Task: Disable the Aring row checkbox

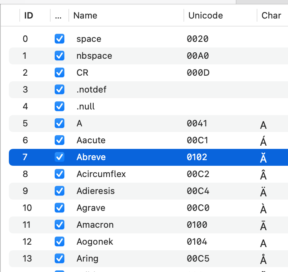Action: point(60,258)
